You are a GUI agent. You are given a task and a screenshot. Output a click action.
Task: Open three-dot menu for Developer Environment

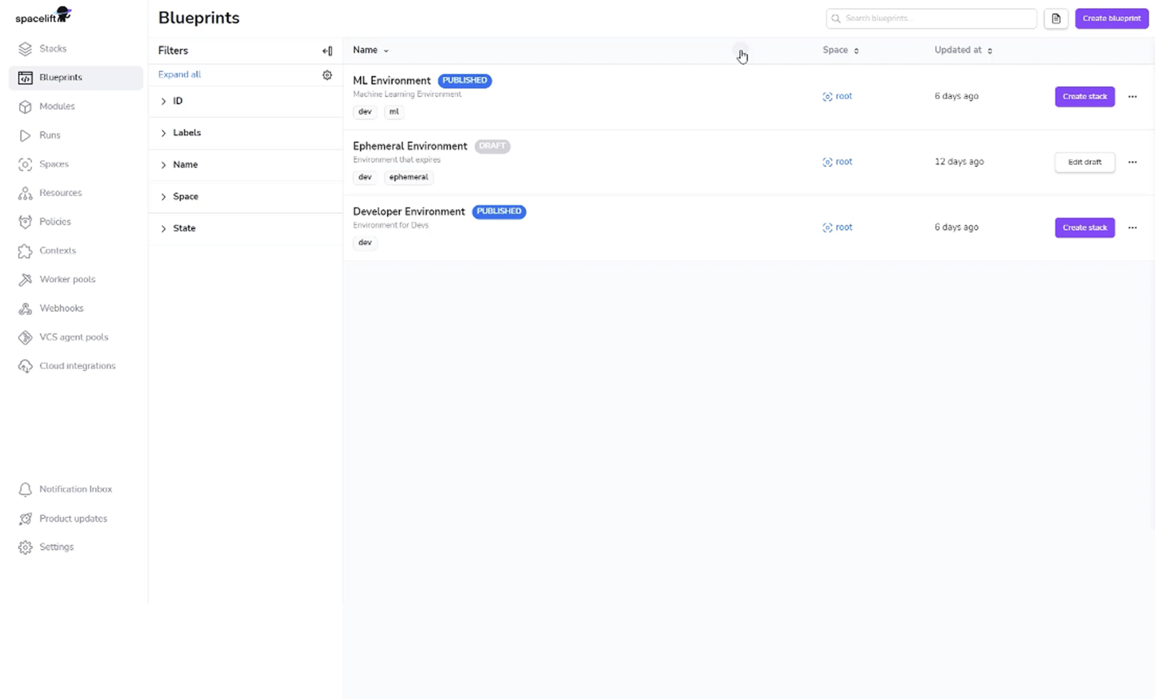[x=1132, y=228]
